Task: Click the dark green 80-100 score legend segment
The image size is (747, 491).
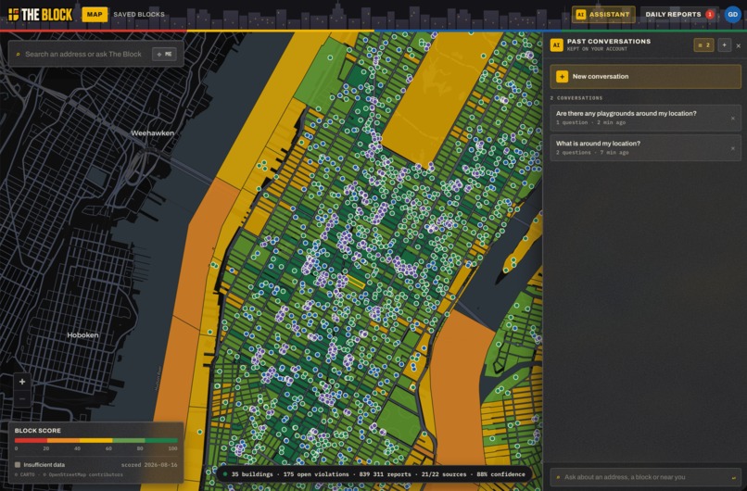Action: [161, 441]
